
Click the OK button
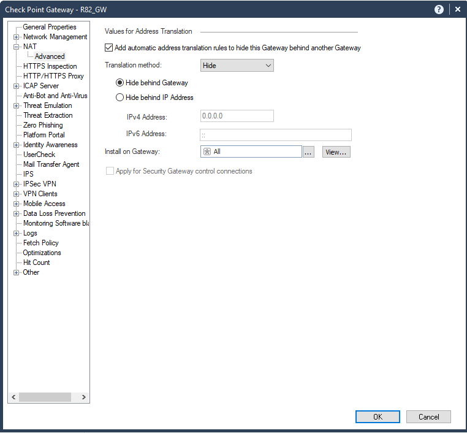[378, 417]
